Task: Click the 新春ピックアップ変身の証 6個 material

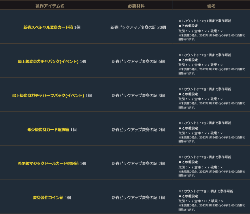Action: pos(138,61)
